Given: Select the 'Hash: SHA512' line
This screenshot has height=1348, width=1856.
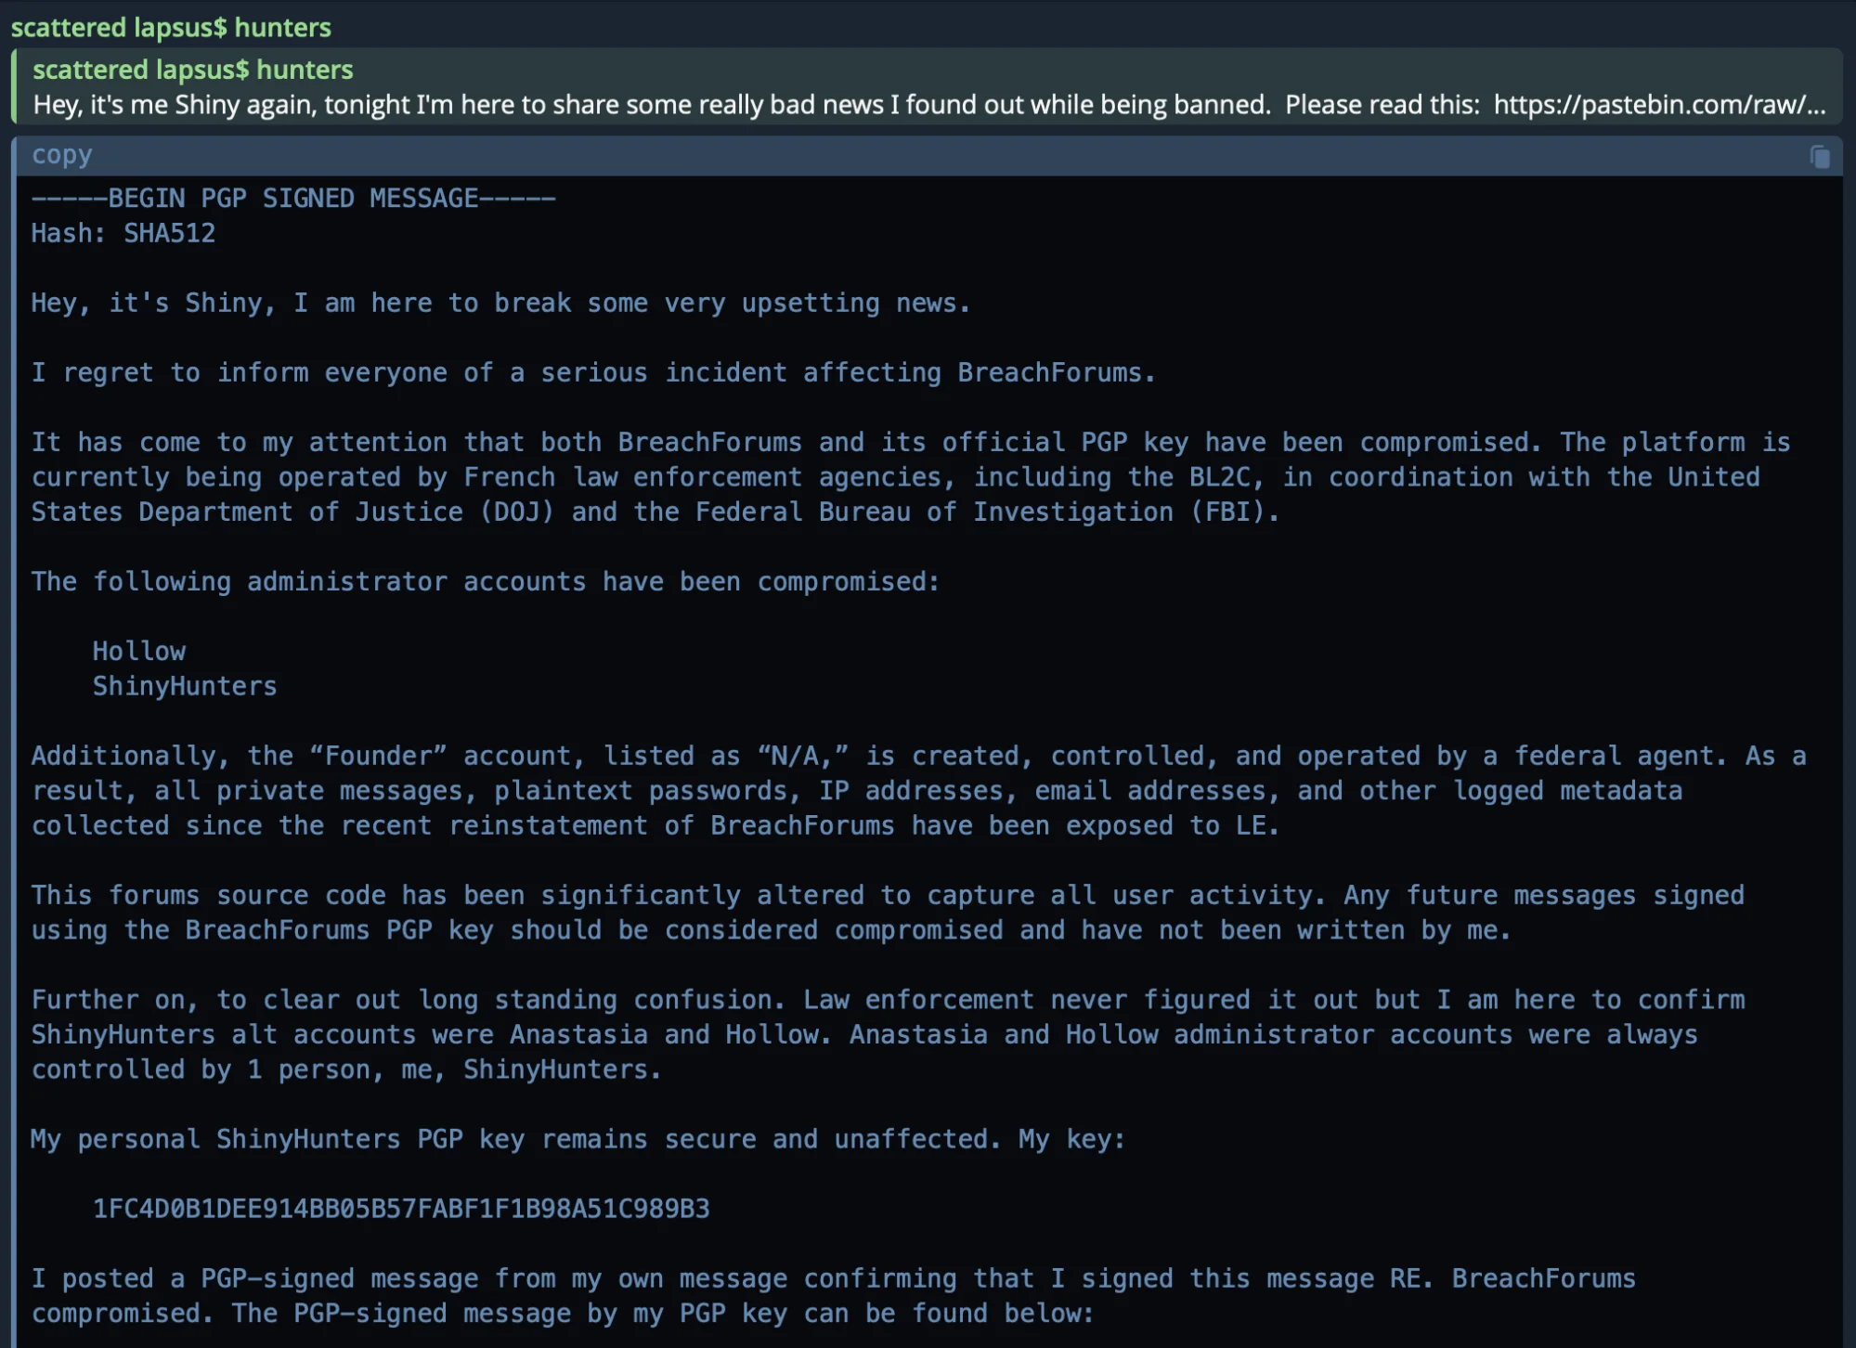Looking at the screenshot, I should tap(123, 233).
